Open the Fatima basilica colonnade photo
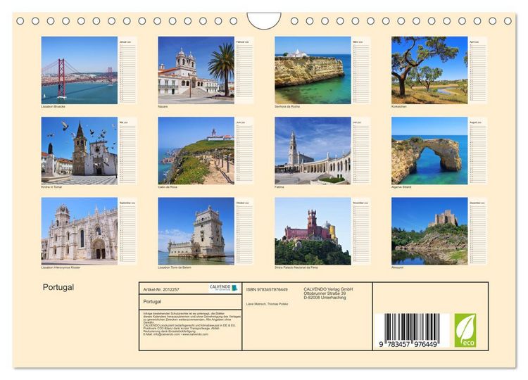 click(313, 151)
